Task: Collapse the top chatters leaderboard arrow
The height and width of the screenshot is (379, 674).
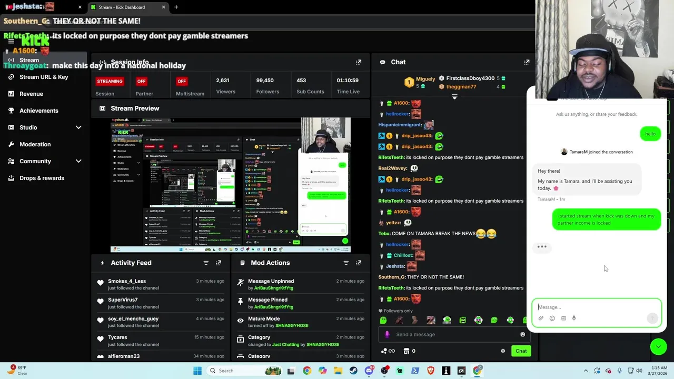Action: pos(454,97)
